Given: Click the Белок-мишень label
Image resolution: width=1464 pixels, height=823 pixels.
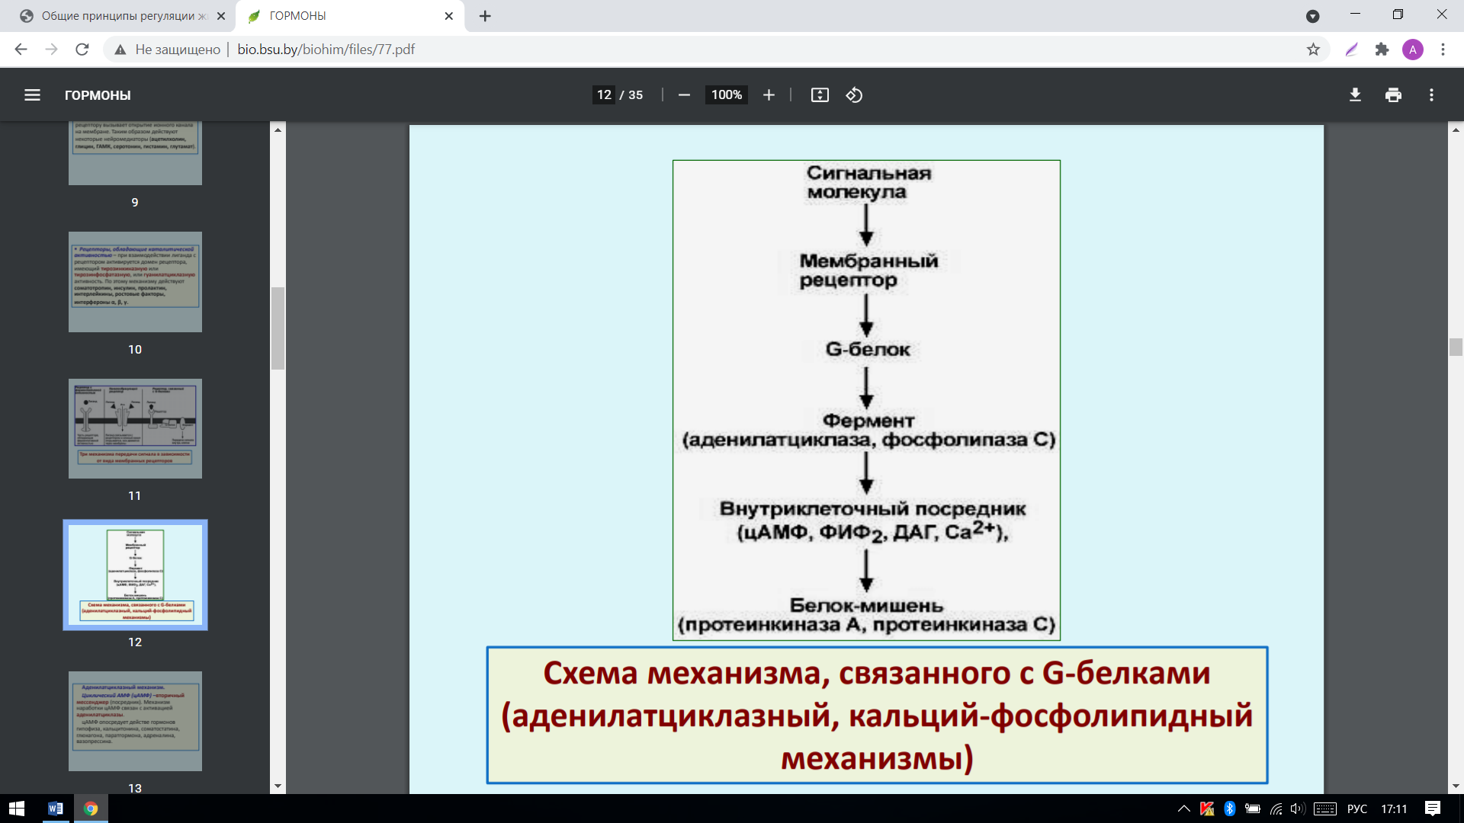Looking at the screenshot, I should coord(866,605).
